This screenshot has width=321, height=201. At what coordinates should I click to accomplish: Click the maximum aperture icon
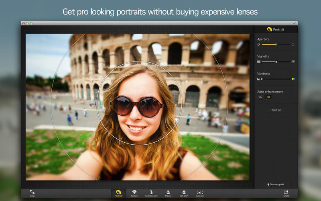pyautogui.click(x=293, y=45)
